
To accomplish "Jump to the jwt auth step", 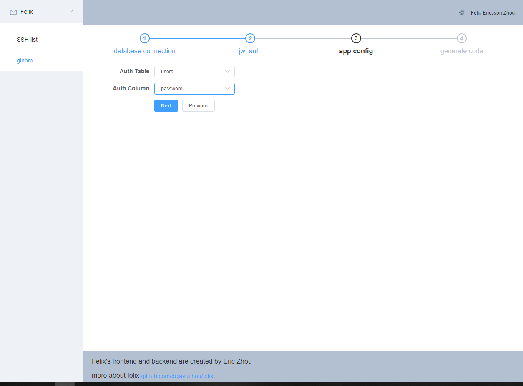I will pyautogui.click(x=250, y=51).
